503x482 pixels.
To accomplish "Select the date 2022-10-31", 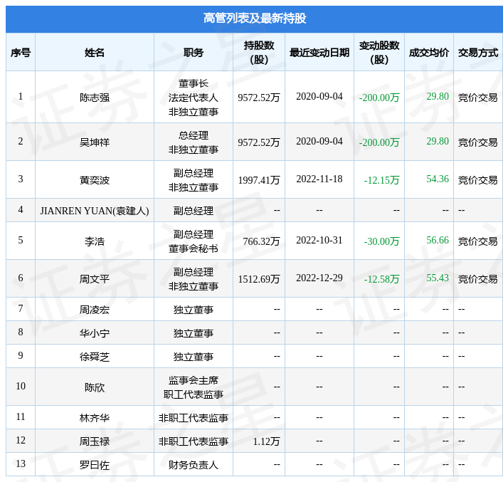I will pyautogui.click(x=319, y=240).
